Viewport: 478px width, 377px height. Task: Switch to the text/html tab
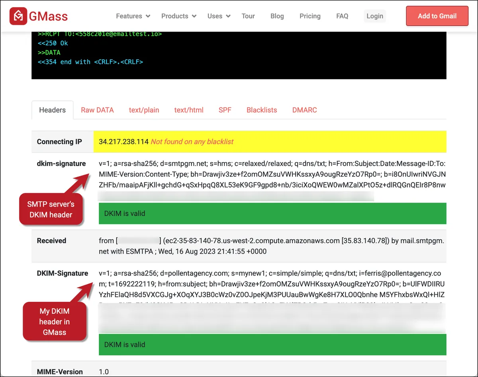[x=189, y=110]
